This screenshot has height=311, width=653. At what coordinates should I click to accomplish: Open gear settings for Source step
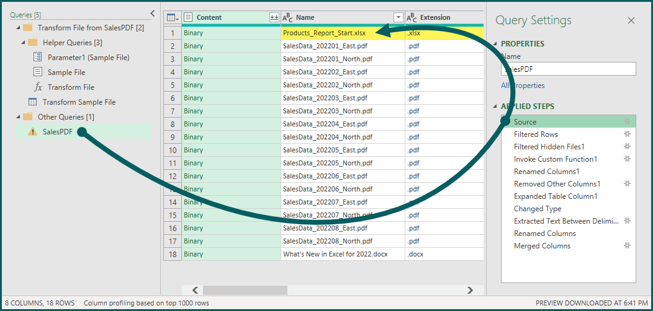click(628, 122)
